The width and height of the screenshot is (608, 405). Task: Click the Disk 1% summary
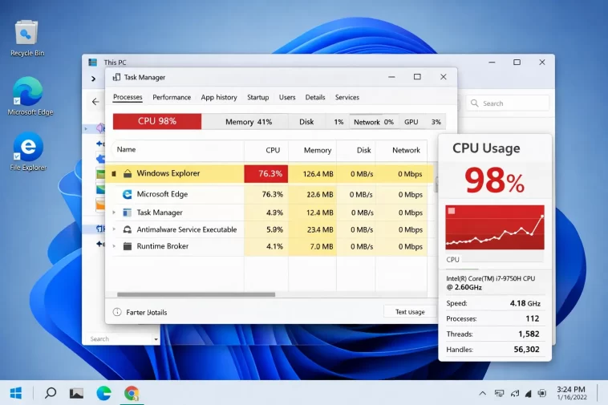[x=318, y=122]
